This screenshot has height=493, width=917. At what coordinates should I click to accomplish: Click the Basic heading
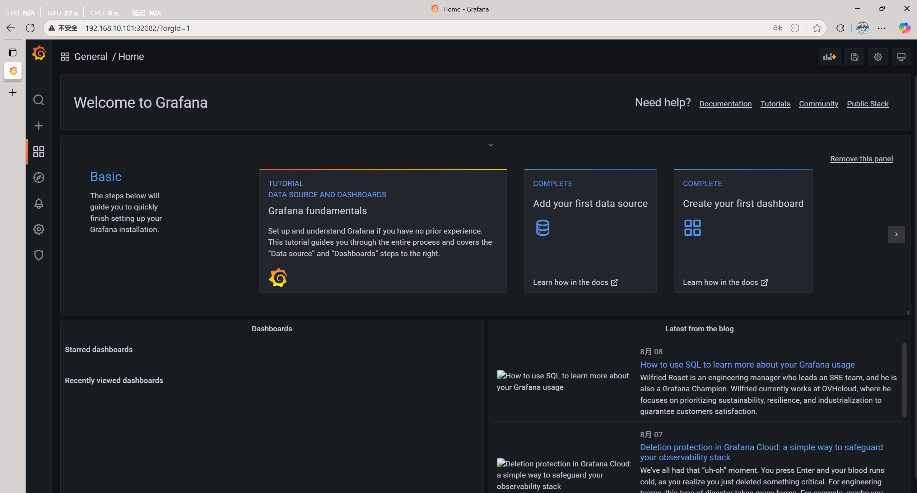click(x=106, y=176)
